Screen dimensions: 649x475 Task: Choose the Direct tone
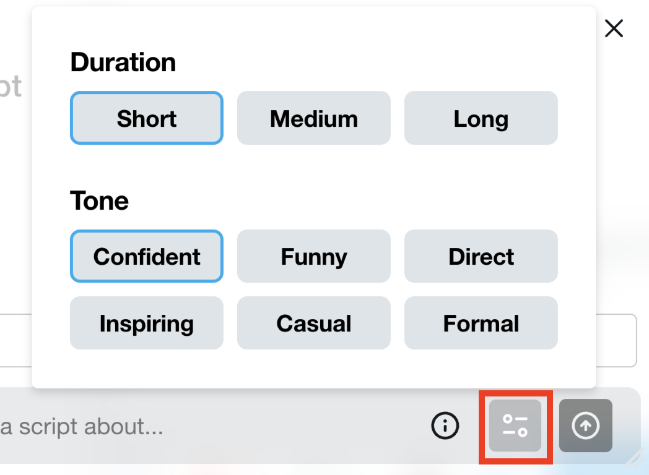point(481,256)
